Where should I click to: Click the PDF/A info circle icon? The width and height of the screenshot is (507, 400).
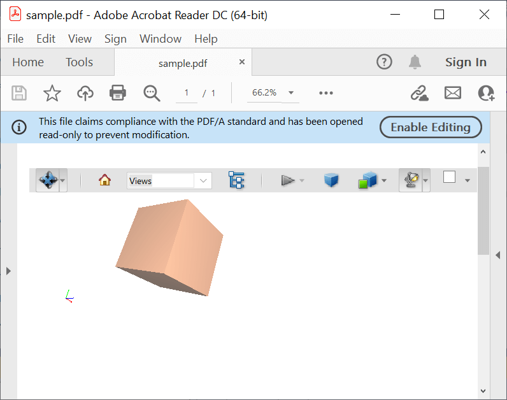point(19,127)
